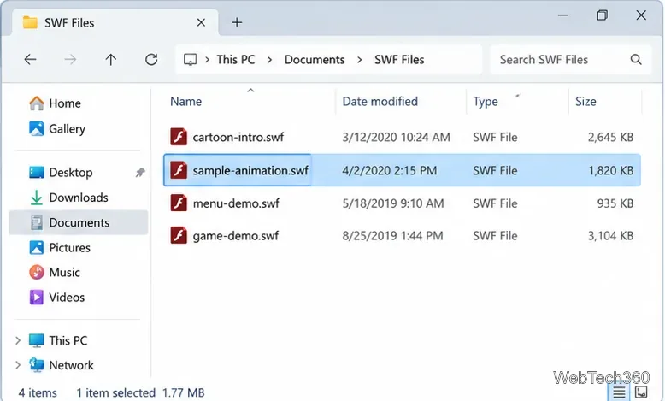The image size is (665, 401).
Task: Switch to large thumbnails view in status bar
Action: click(641, 392)
